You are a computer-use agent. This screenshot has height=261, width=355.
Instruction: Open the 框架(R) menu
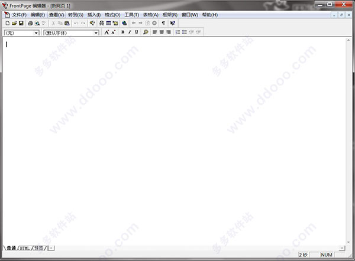170,15
